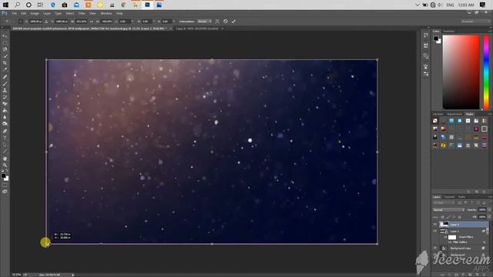The image size is (493, 277).
Task: Click the screen mode icon in toolbox
Action: point(5,192)
